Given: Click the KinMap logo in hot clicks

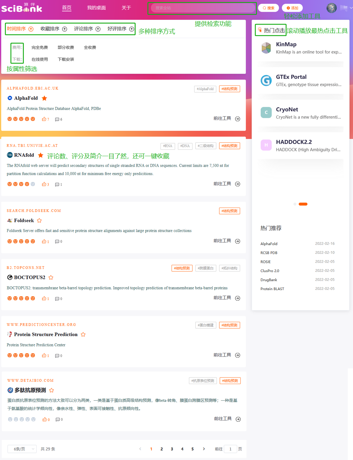Looking at the screenshot, I should click(x=266, y=48).
